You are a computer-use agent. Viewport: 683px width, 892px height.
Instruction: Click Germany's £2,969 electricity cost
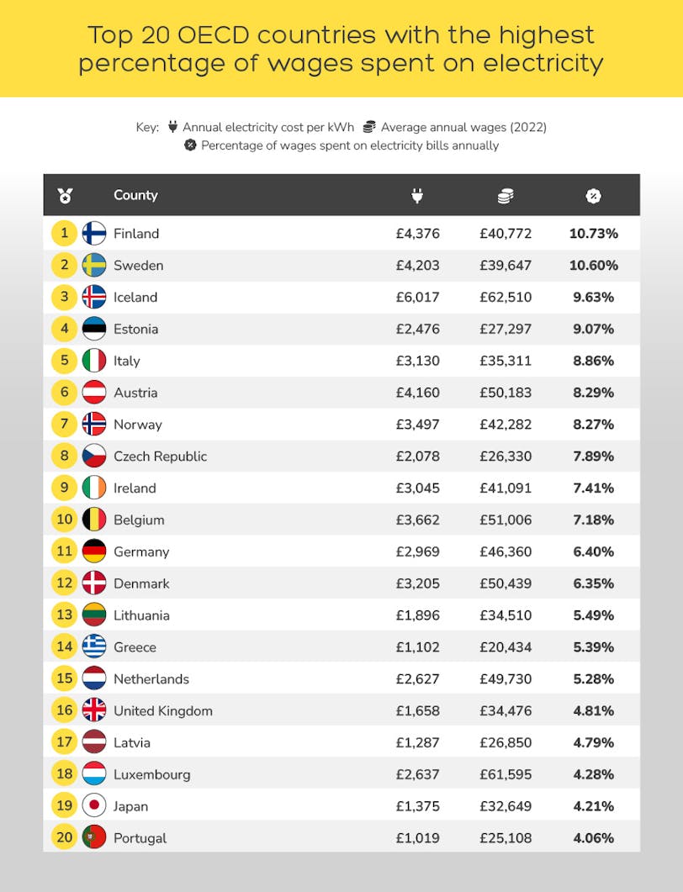click(417, 552)
